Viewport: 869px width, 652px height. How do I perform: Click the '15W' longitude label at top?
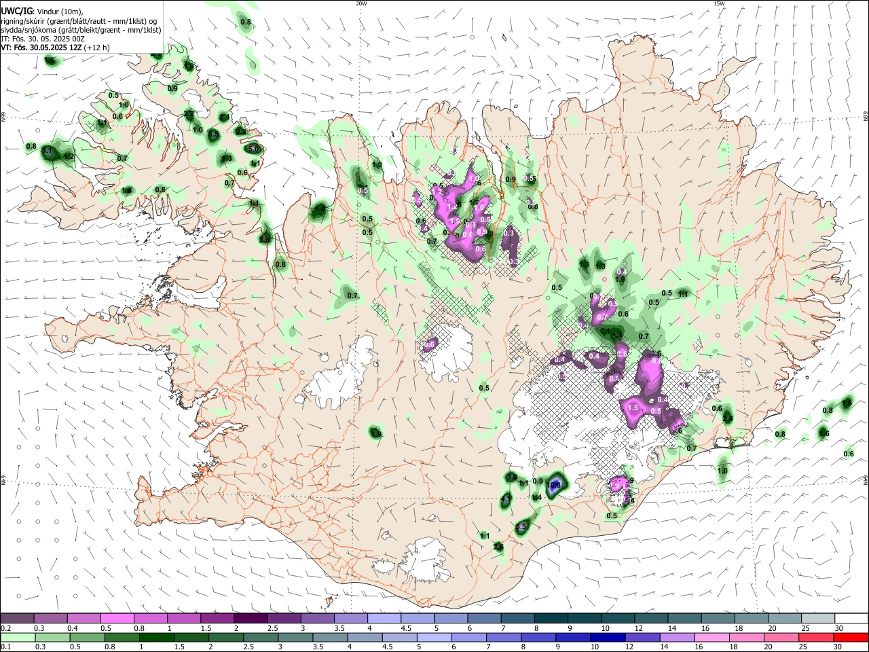point(718,3)
